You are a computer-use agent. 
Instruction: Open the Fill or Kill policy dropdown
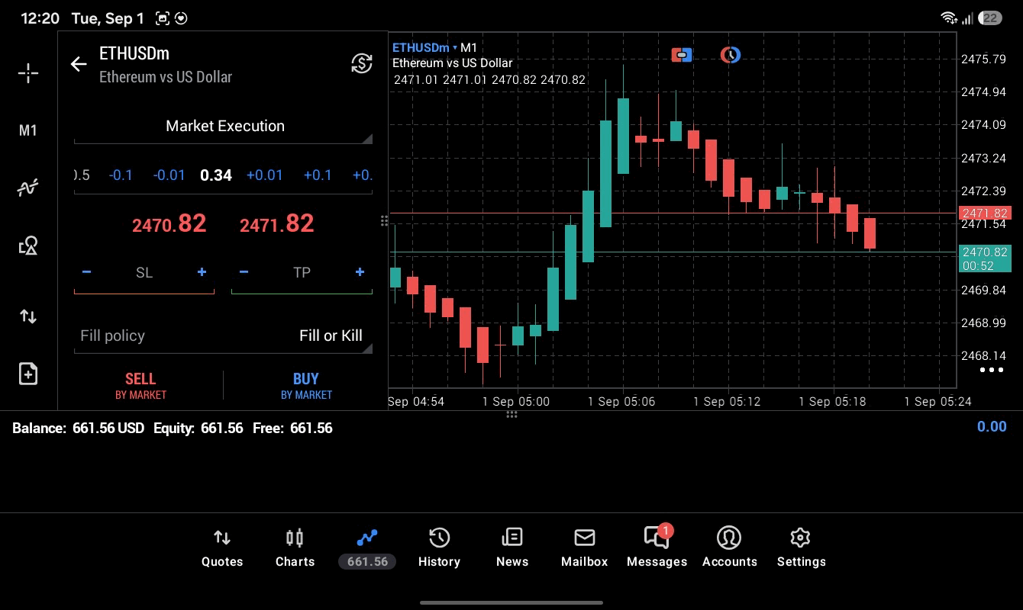pos(224,336)
